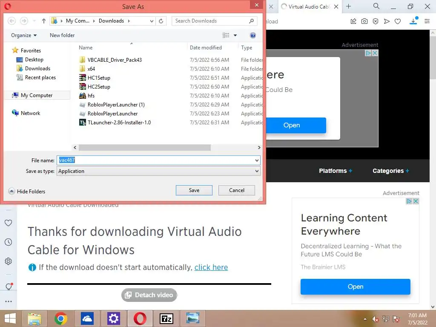
Task: Select Network in navigation pane
Action: (30, 113)
